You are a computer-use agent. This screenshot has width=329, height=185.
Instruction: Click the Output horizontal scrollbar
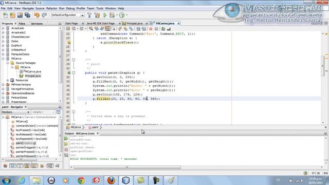tap(127, 167)
